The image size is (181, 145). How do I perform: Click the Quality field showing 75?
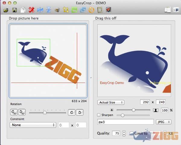pyautogui.click(x=116, y=133)
